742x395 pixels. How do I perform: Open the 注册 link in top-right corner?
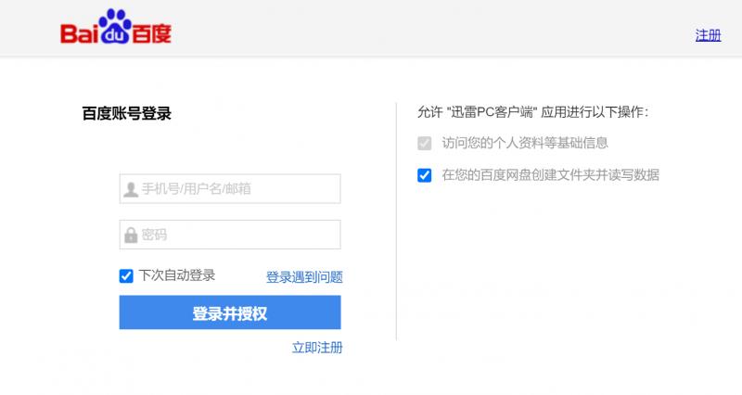[708, 35]
